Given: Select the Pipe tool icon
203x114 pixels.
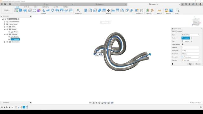Looking at the screenshot, I should [48, 10].
